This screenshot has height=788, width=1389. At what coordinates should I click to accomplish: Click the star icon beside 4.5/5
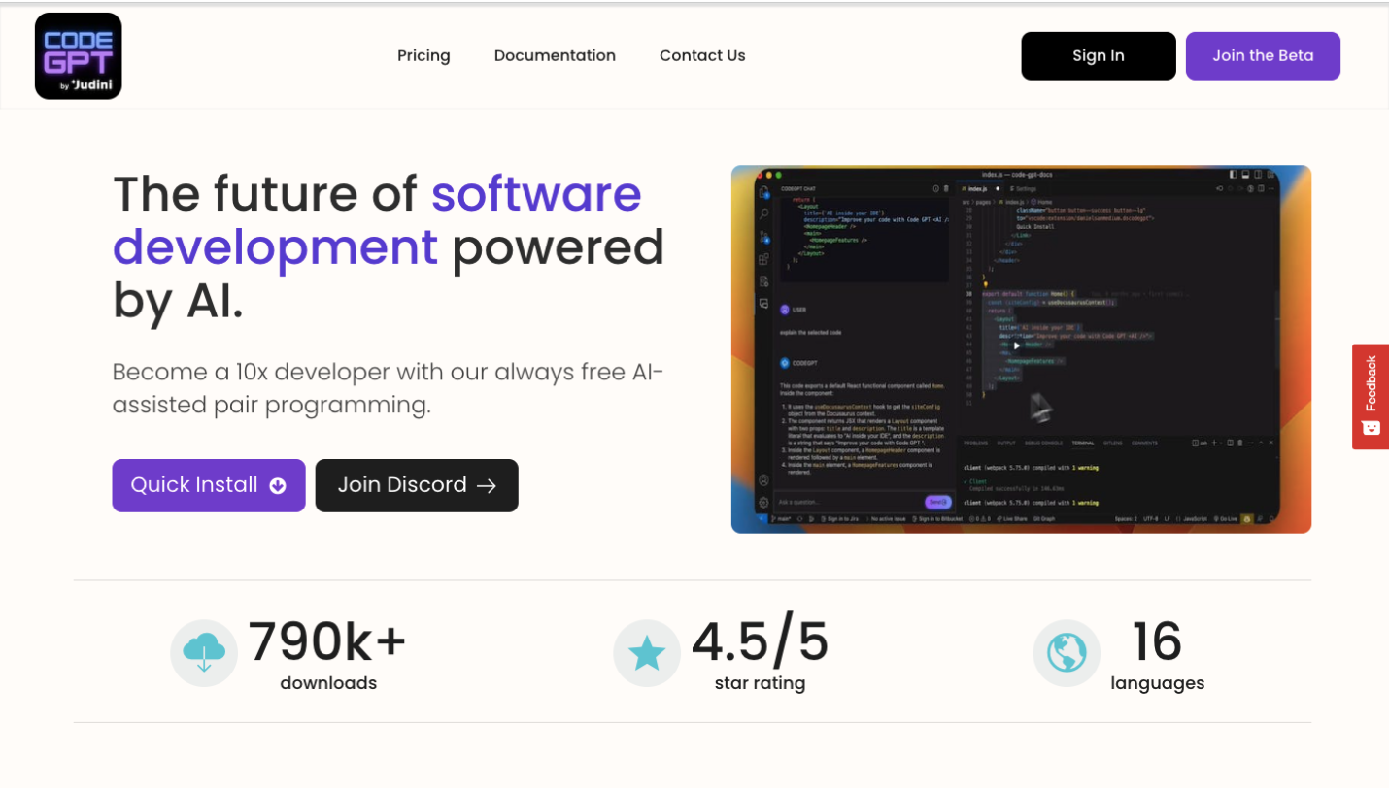click(647, 653)
